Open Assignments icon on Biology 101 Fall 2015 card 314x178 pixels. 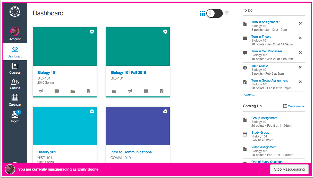click(x=162, y=91)
